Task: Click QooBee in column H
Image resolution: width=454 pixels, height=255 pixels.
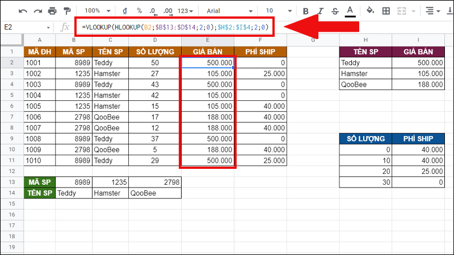Action: [x=365, y=84]
